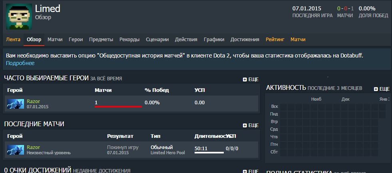
Task: Click the Матчи column header
Action: [103, 90]
